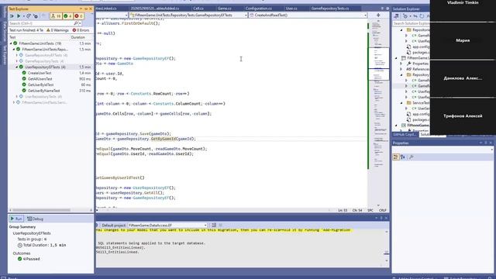Expand GameRepositoryEFTests node
496x279 pixels.
(17, 55)
